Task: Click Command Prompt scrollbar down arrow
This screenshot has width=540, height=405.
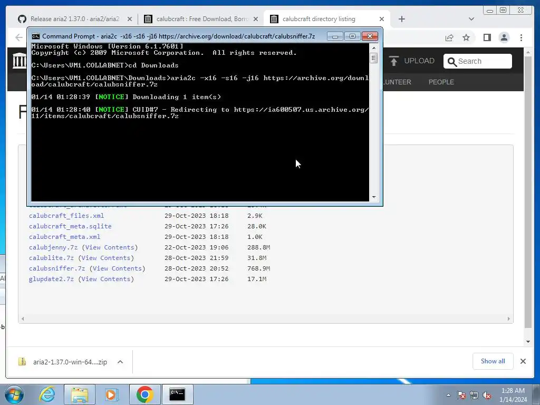Action: pyautogui.click(x=374, y=197)
